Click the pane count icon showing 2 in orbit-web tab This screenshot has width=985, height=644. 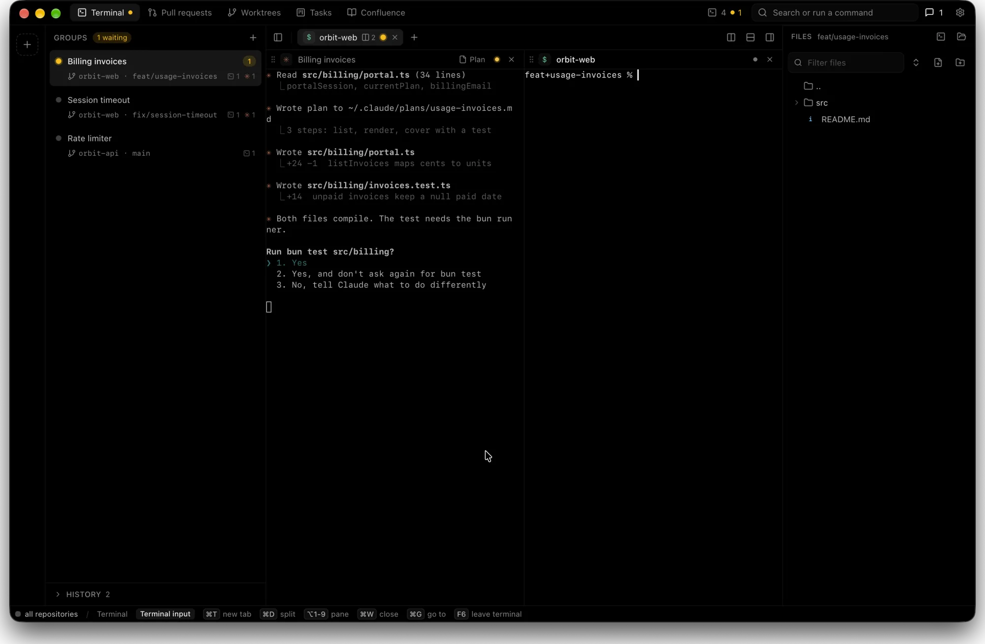coord(368,37)
